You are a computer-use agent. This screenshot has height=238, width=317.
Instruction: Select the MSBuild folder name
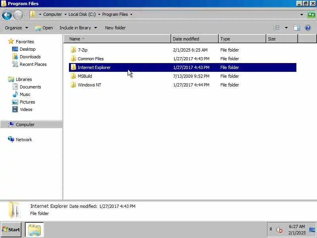(85, 76)
